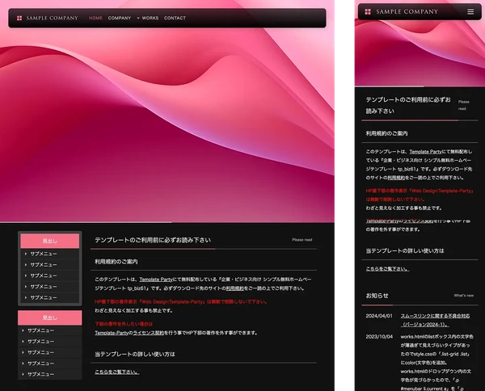
Task: Click SAMPLE COMPANY logo text in desktop header
Action: [x=53, y=19]
